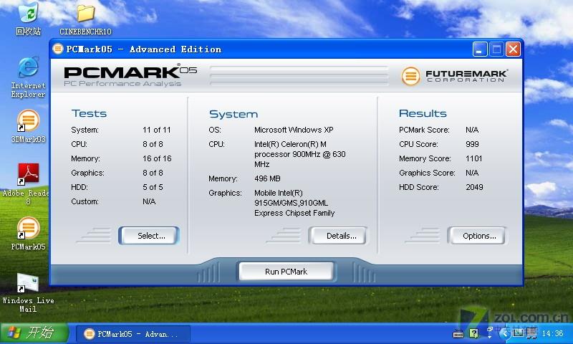Screen dimensions: 573x344
Task: Click the '8 of 8' CPU tests value
Action: 153,144
